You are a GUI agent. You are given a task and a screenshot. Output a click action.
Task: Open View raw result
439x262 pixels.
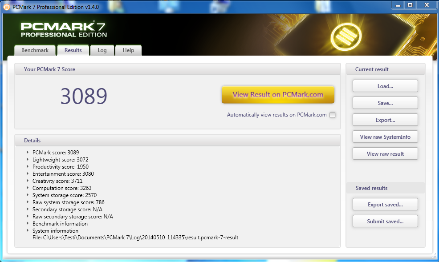(x=385, y=154)
